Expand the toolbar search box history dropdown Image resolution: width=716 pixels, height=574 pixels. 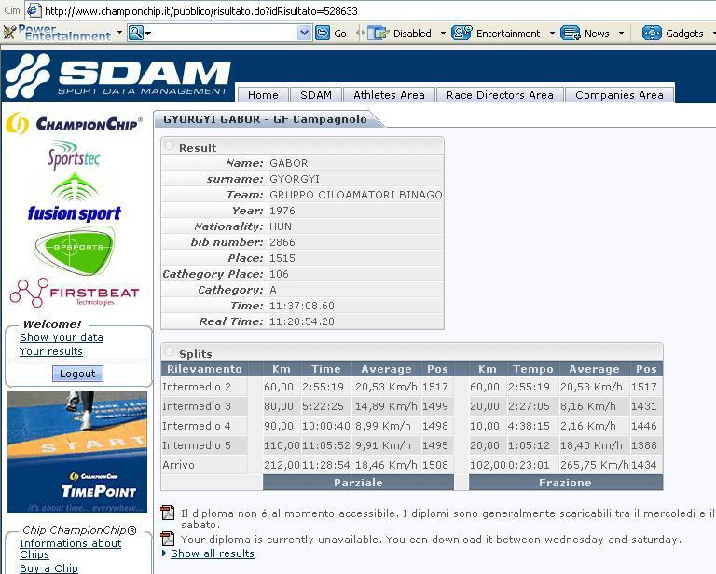(x=304, y=33)
